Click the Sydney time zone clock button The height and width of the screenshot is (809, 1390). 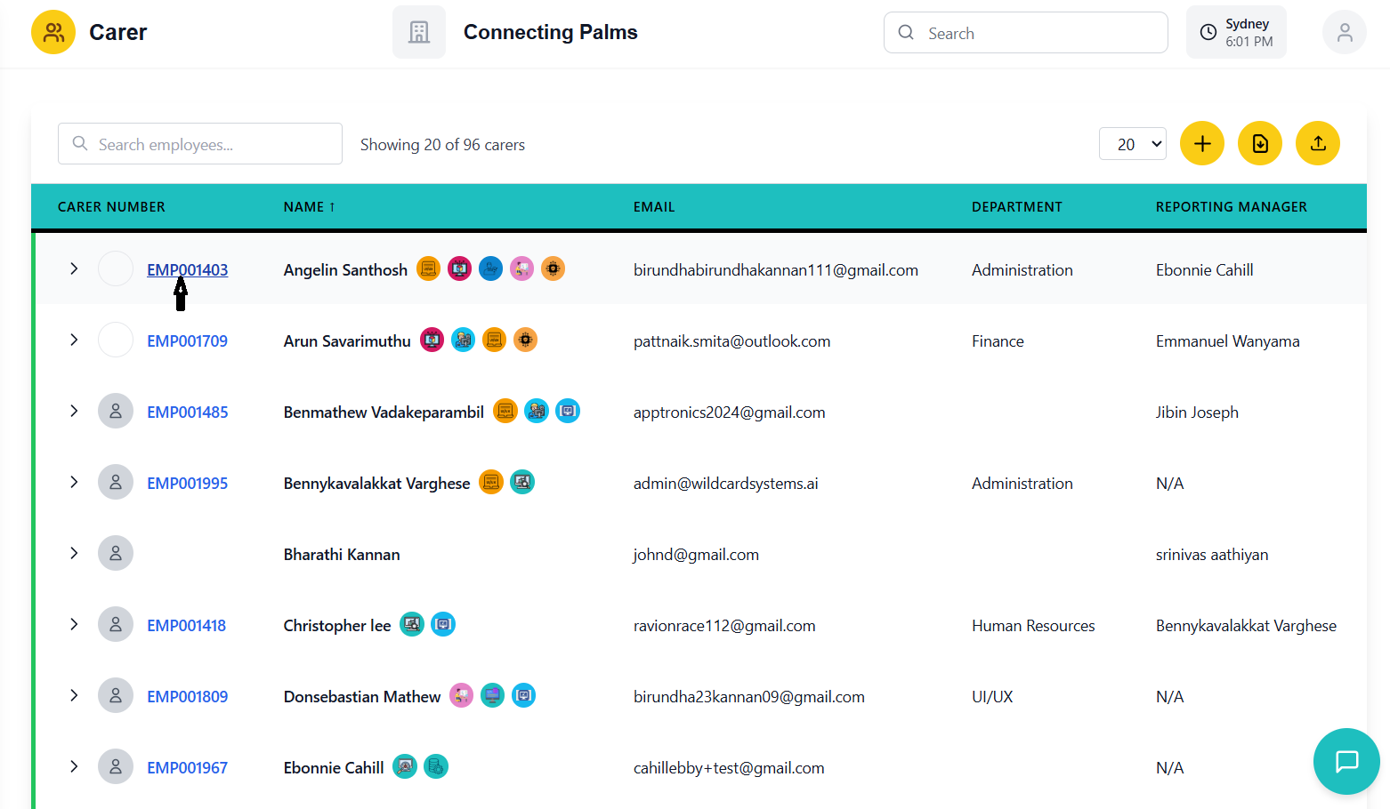(1235, 33)
